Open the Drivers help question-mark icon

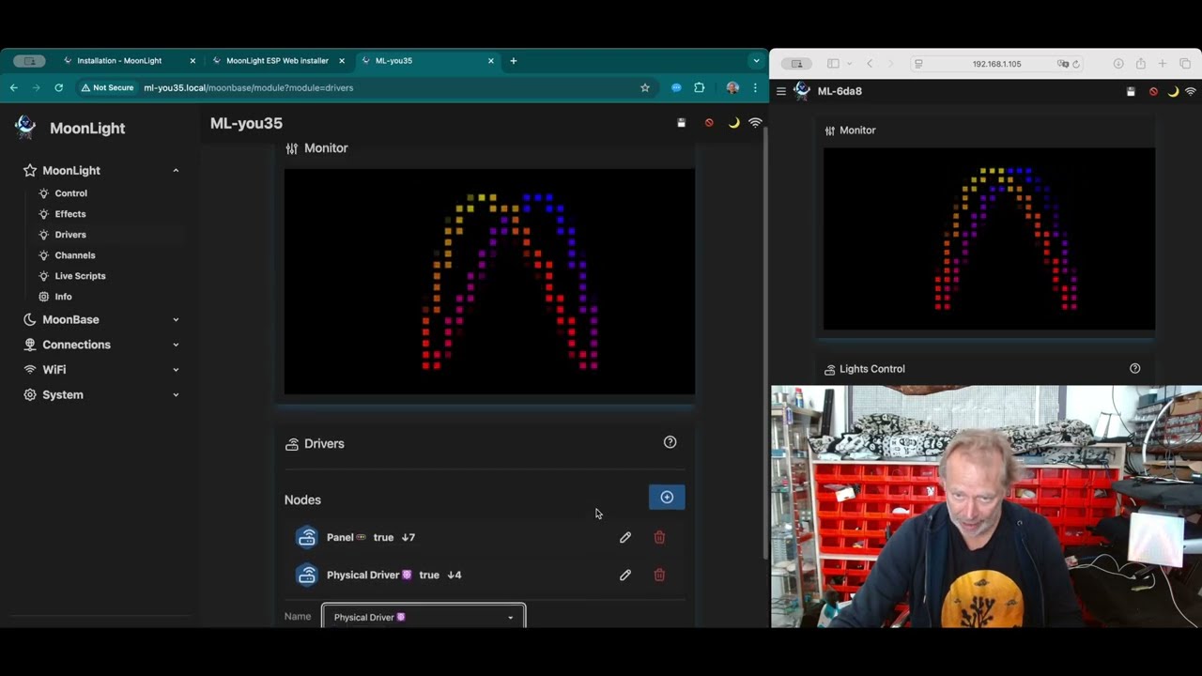[670, 441]
